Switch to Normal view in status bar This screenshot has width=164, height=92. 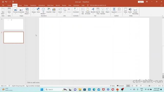point(128,86)
